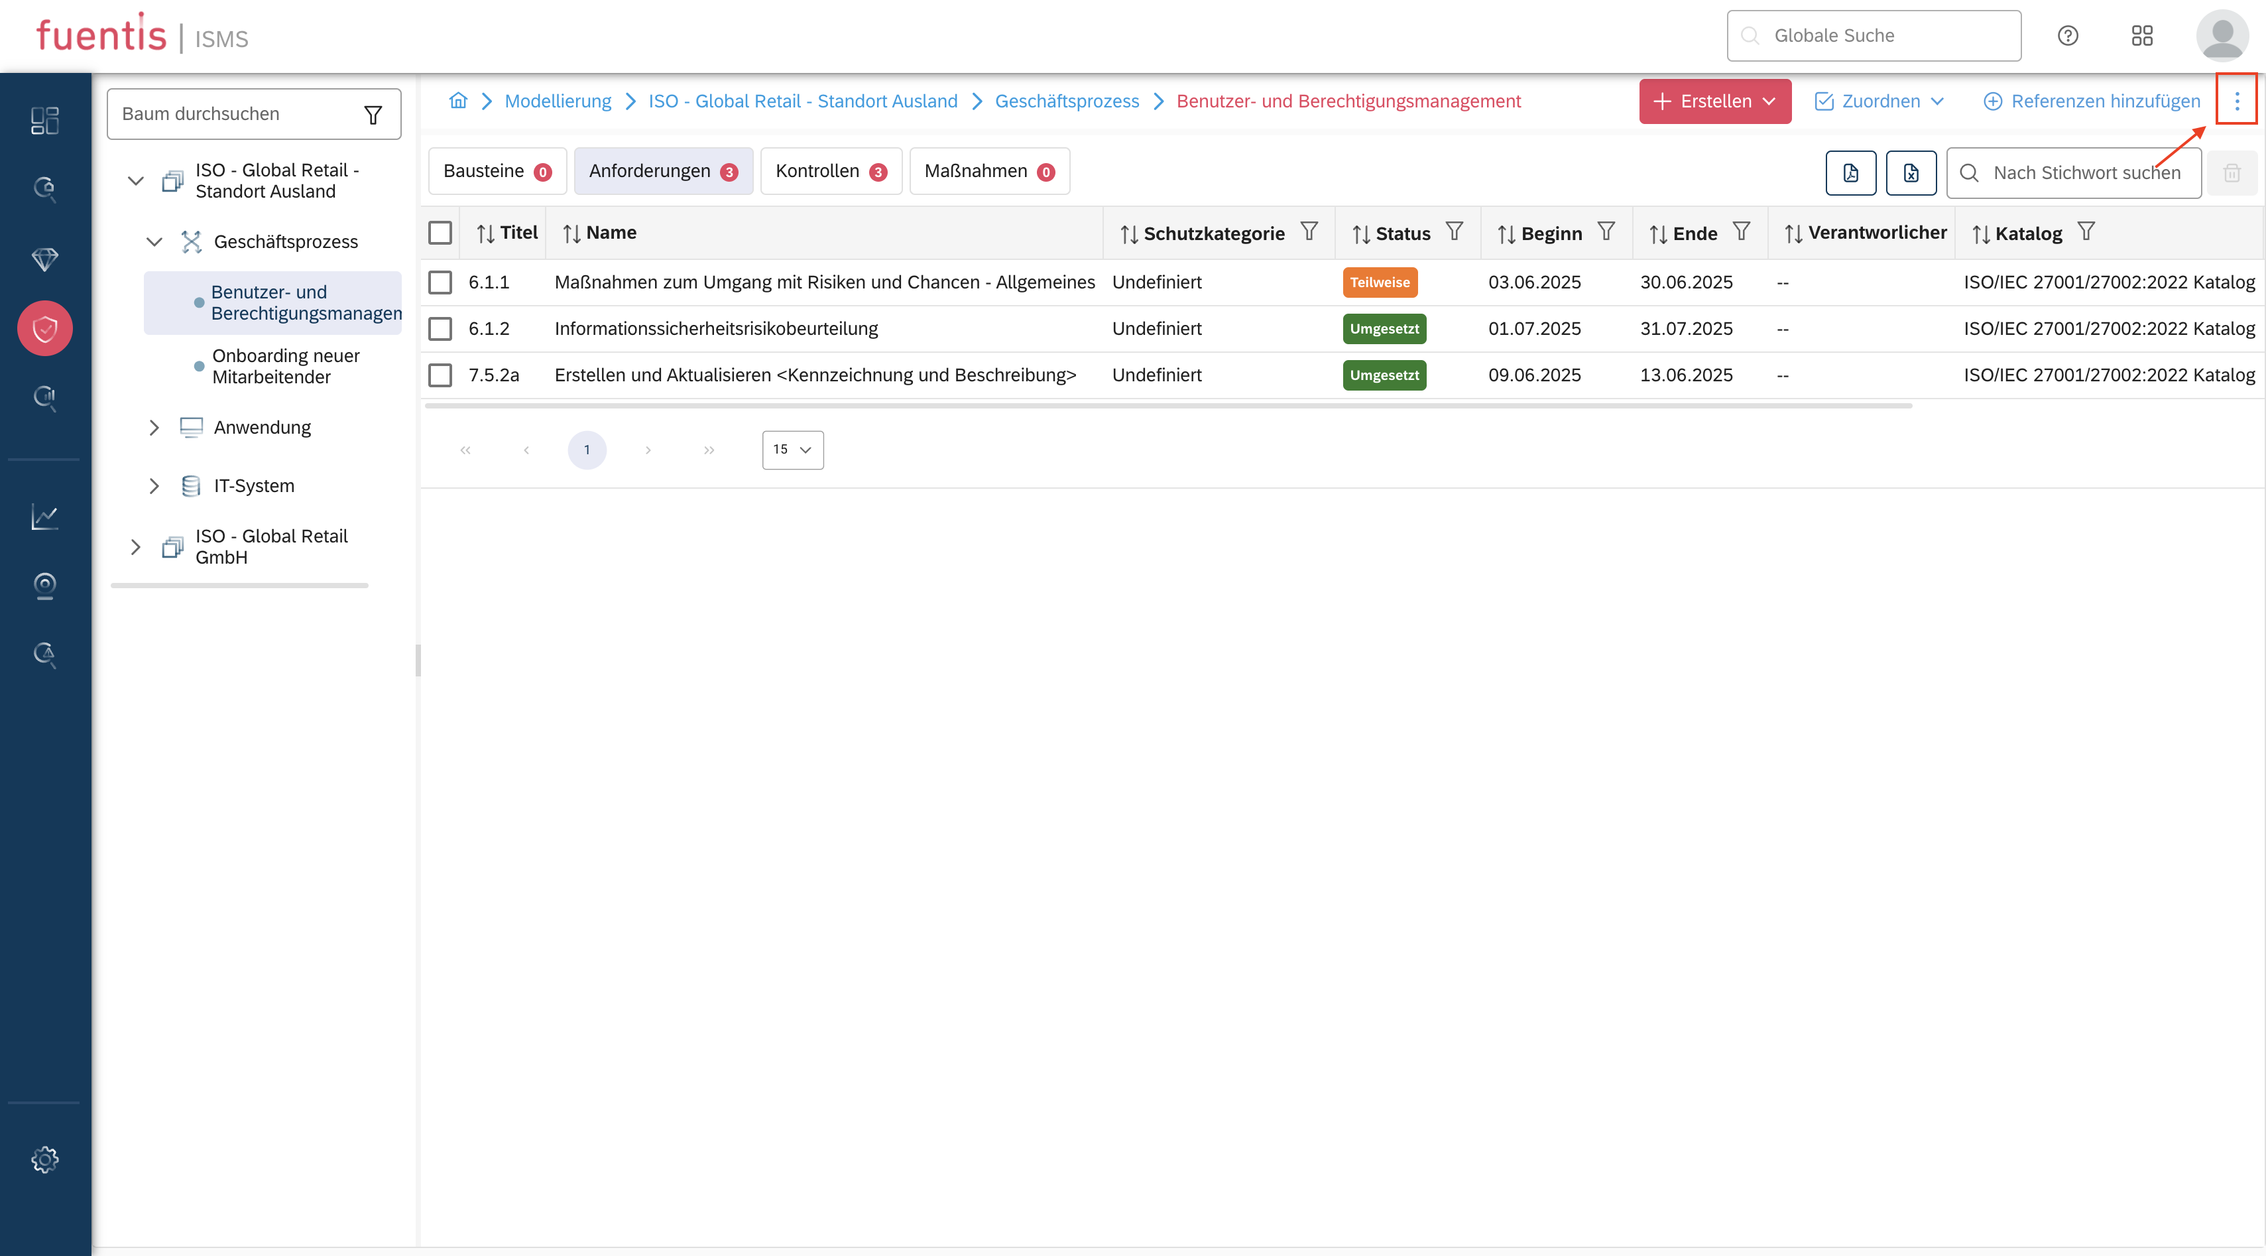
Task: Click the help question mark icon
Action: [2067, 36]
